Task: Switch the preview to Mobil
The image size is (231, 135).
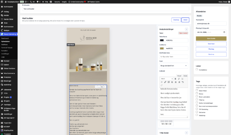Action: [185, 20]
